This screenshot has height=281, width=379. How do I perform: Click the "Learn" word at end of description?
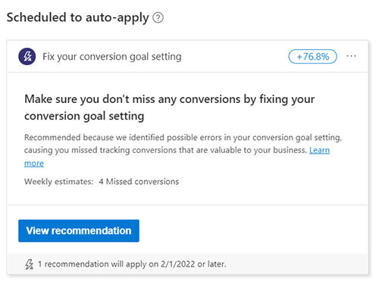coord(319,150)
